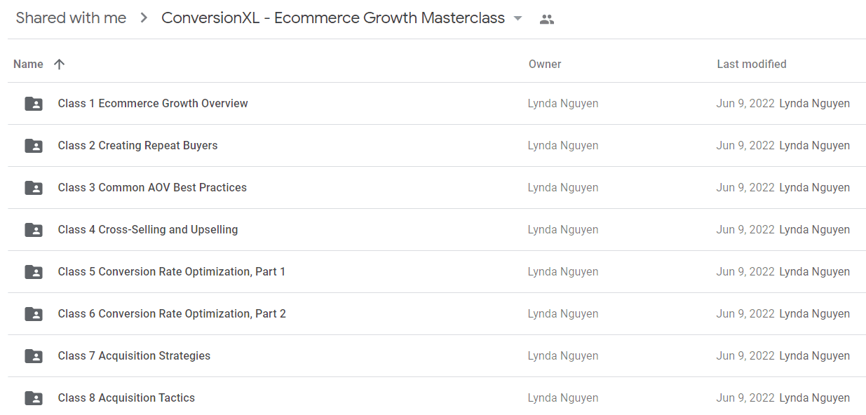The height and width of the screenshot is (415, 866).
Task: Click owner Lynda Nguyen in Class 7 row
Action: tap(563, 356)
